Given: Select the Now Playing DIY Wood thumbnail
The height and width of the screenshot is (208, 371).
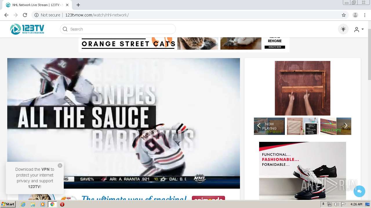Looking at the screenshot, I should click(269, 126).
